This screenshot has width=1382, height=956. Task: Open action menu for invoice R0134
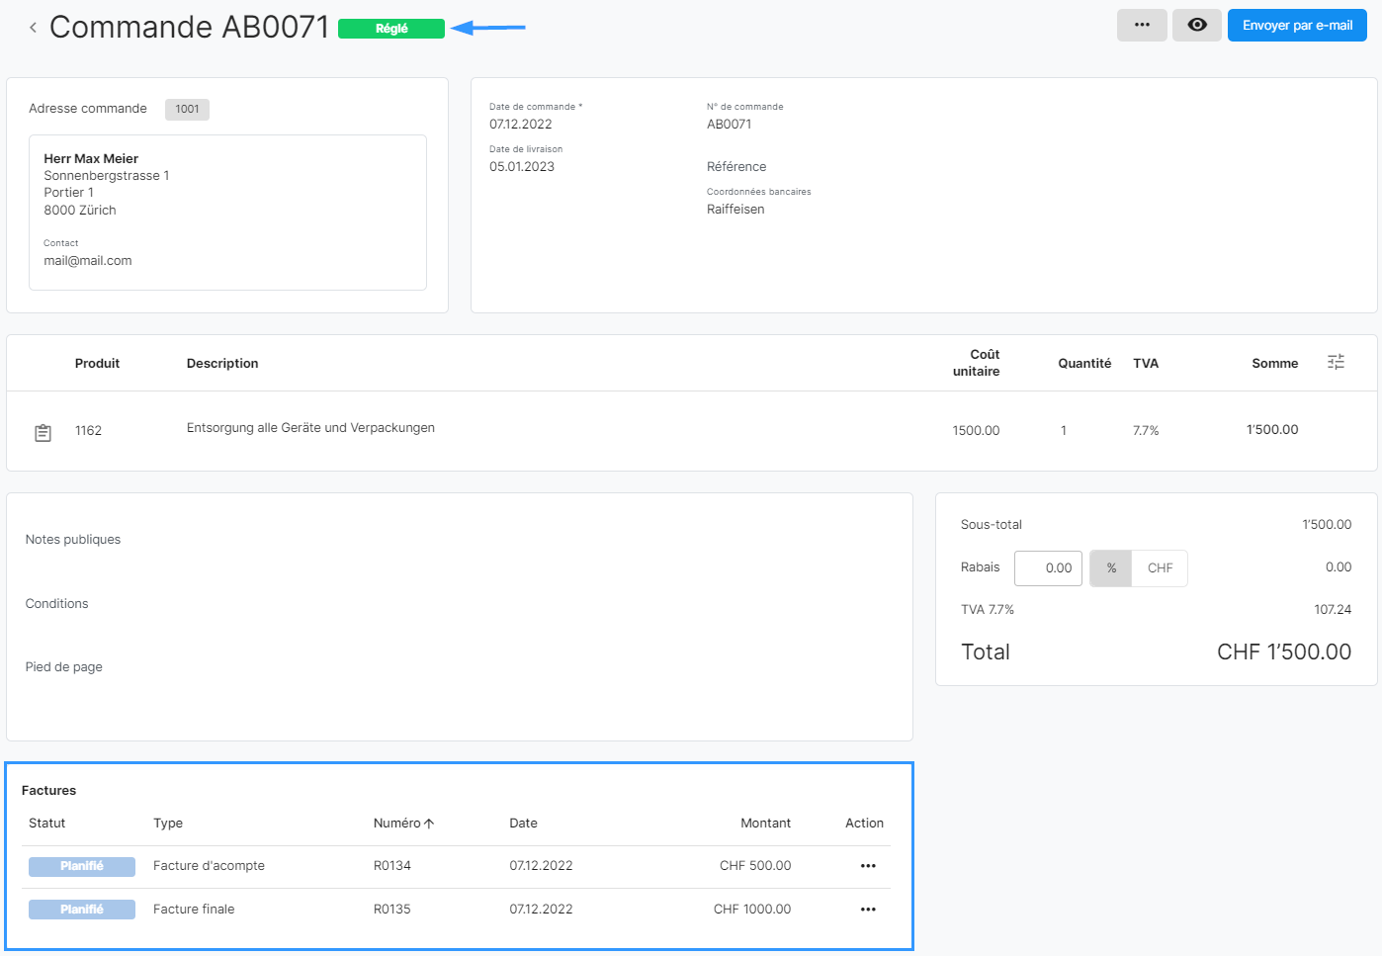click(x=868, y=866)
